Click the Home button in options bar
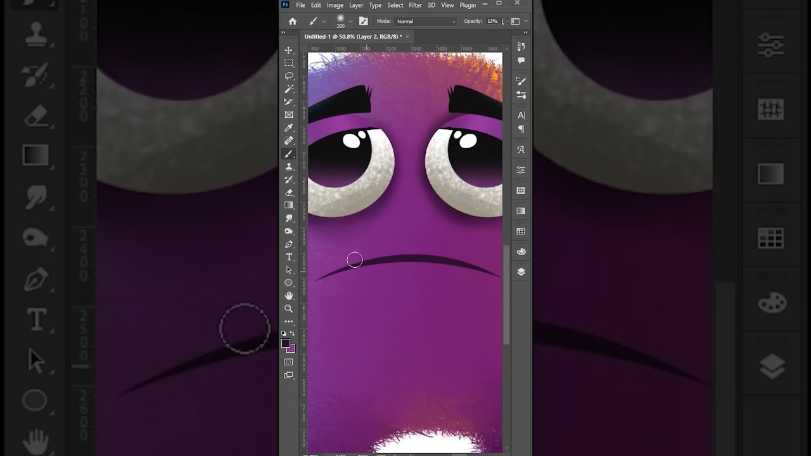The height and width of the screenshot is (456, 811). tap(292, 21)
